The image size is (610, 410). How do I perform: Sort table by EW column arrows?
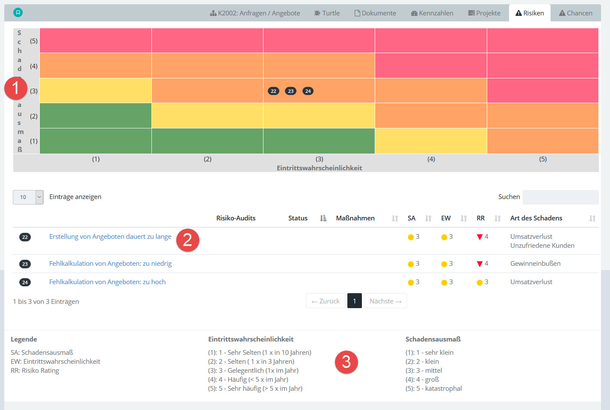point(464,218)
